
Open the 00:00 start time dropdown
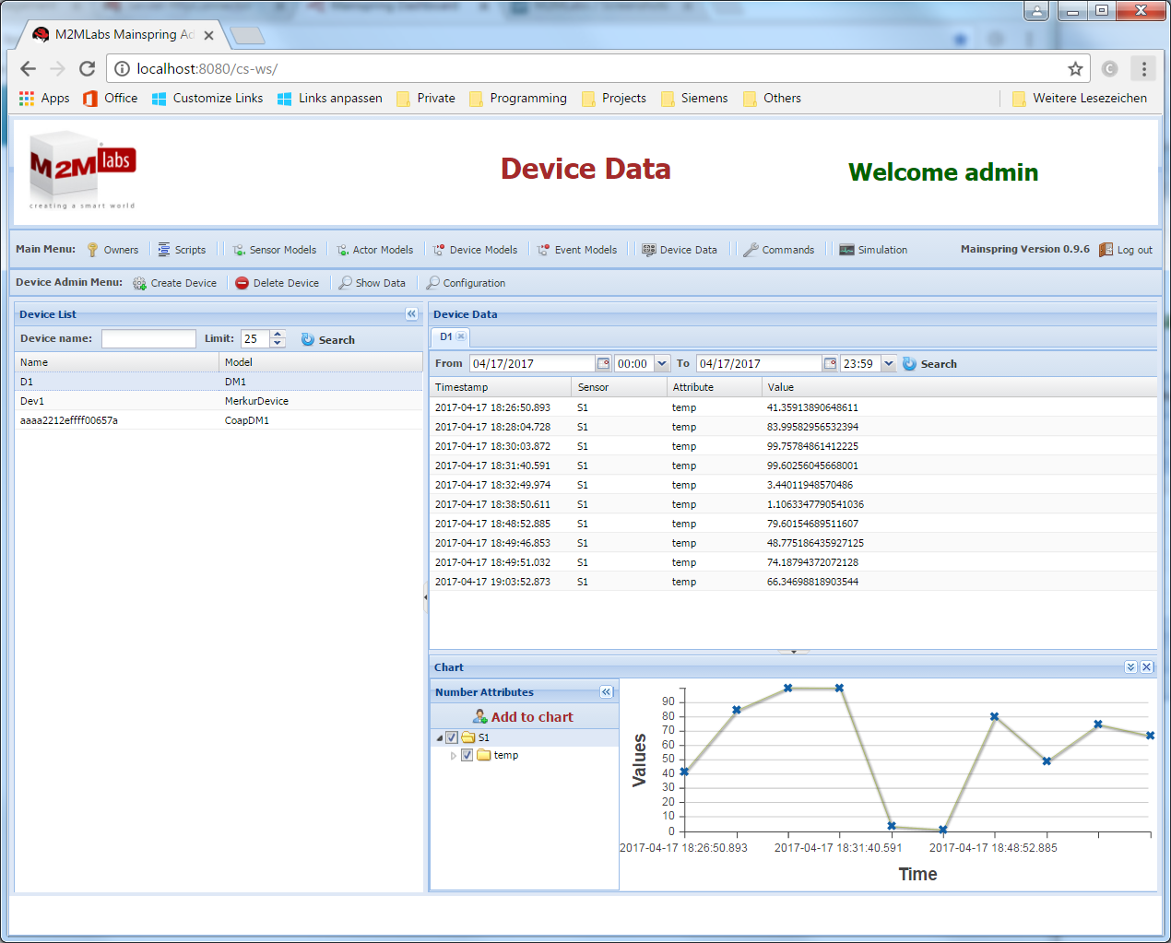(662, 362)
